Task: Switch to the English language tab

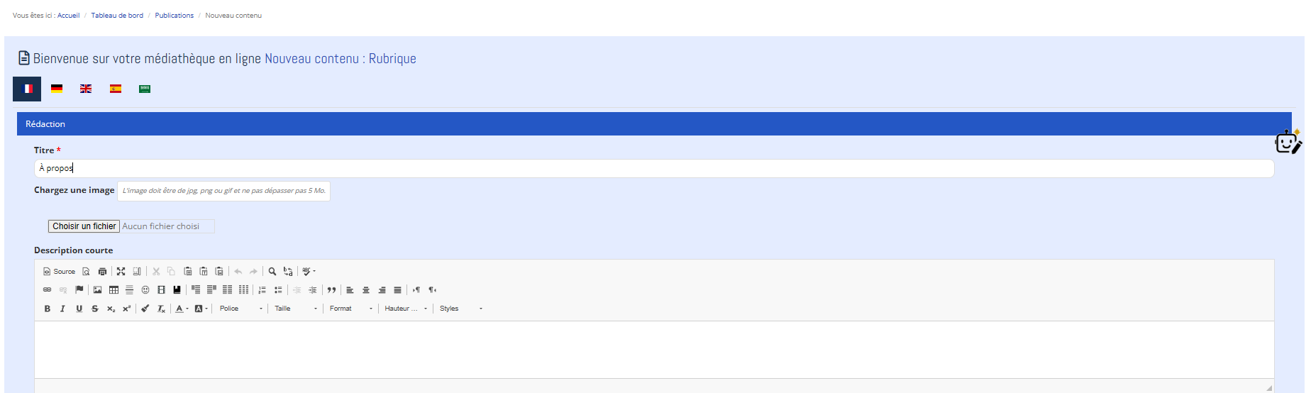Action: click(86, 89)
